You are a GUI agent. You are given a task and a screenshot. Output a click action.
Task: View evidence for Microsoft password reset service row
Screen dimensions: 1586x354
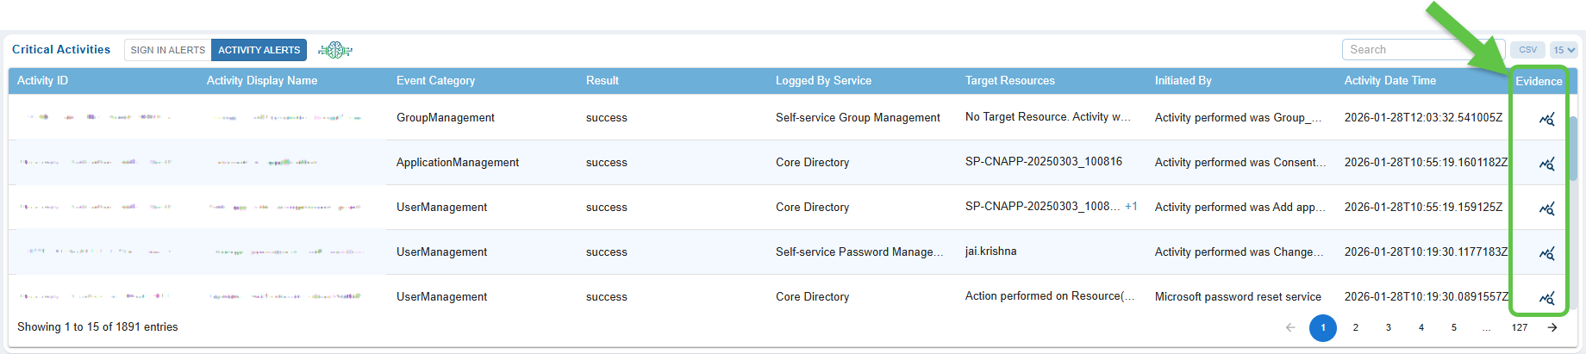1546,298
